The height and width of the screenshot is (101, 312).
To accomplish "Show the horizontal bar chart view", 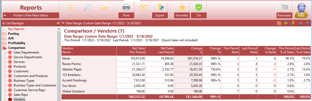I will click(286, 23).
